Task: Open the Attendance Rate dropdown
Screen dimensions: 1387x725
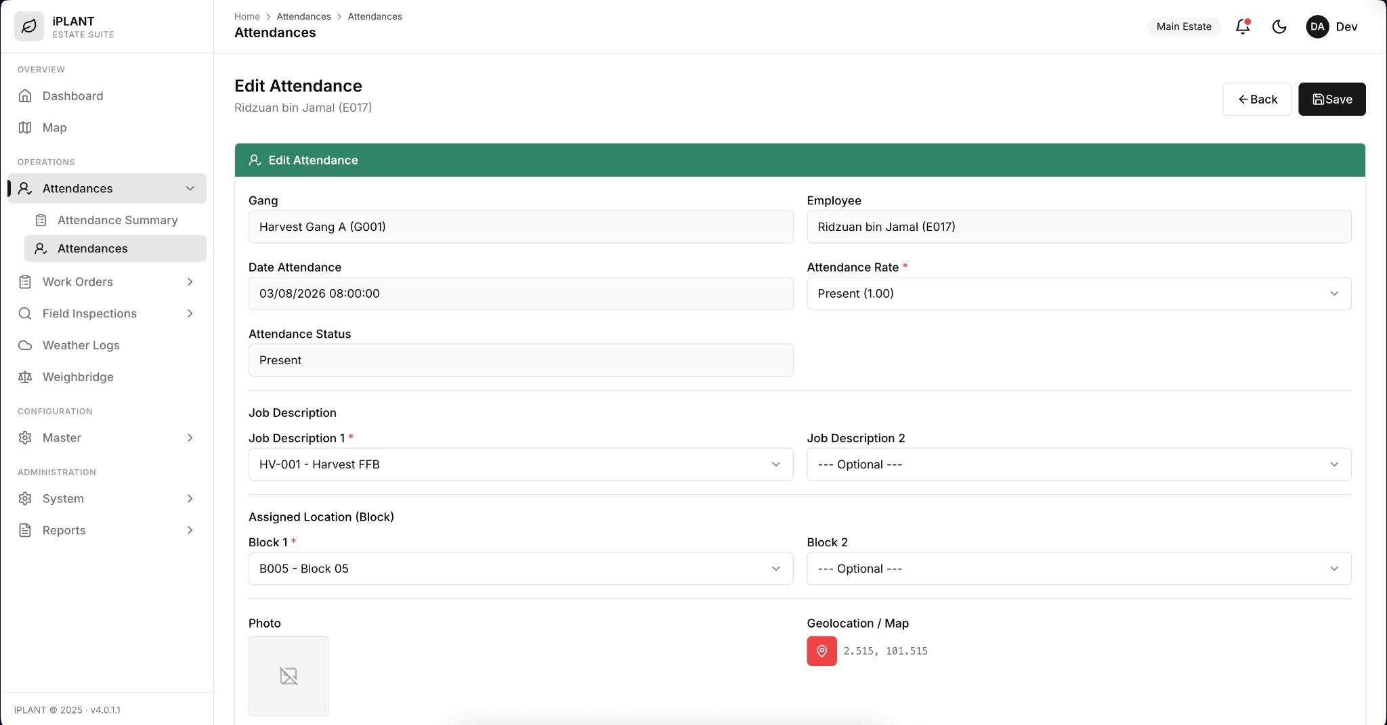Action: (1079, 293)
